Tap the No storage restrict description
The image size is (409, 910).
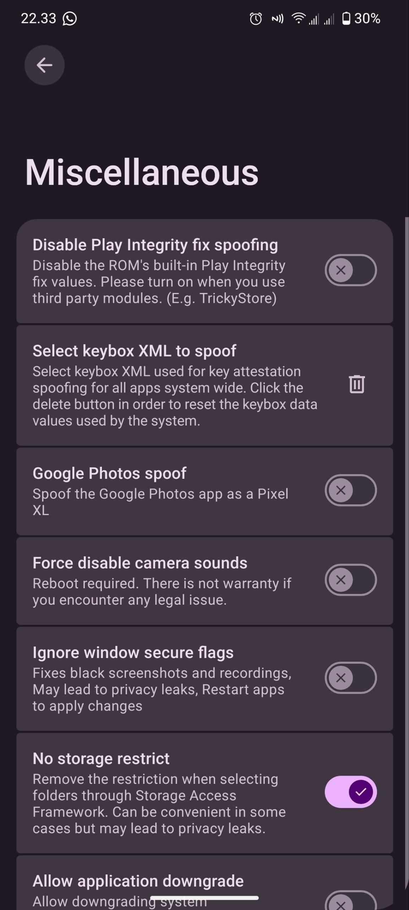(159, 804)
